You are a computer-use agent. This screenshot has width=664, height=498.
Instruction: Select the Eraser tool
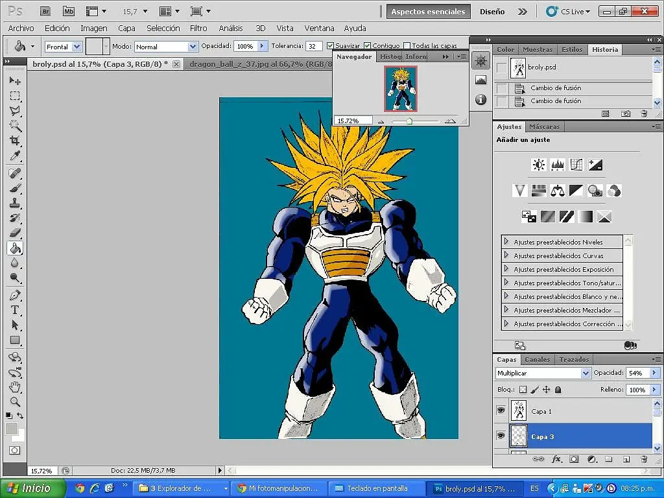[15, 233]
